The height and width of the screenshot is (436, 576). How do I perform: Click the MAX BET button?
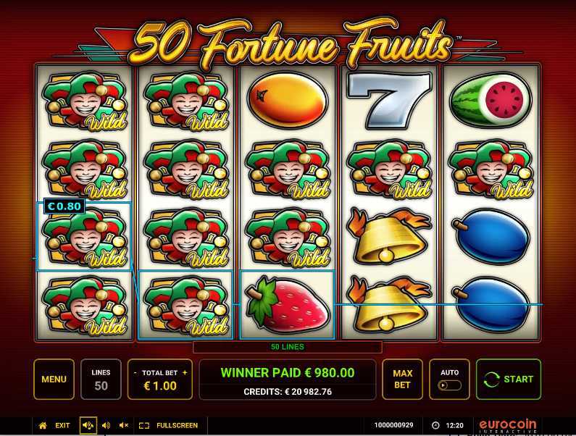[402, 379]
